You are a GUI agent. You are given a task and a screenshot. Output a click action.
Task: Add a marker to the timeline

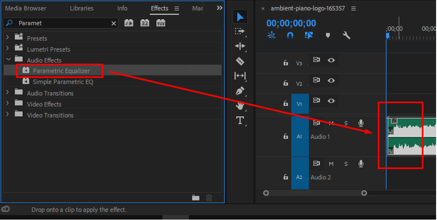coord(328,35)
